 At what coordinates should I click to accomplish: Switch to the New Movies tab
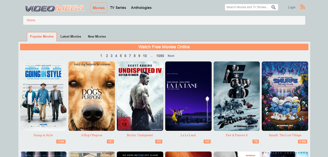[x=97, y=36]
